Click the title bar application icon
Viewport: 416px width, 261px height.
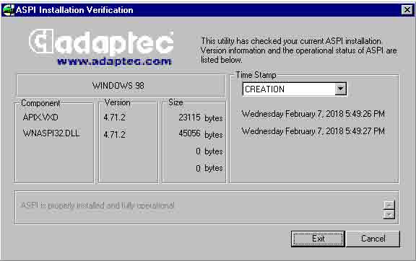point(8,10)
